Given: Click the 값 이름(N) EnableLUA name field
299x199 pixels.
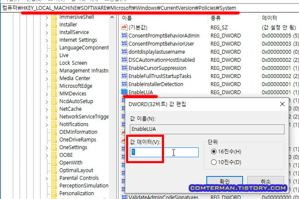Looking at the screenshot, I should click(207, 129).
